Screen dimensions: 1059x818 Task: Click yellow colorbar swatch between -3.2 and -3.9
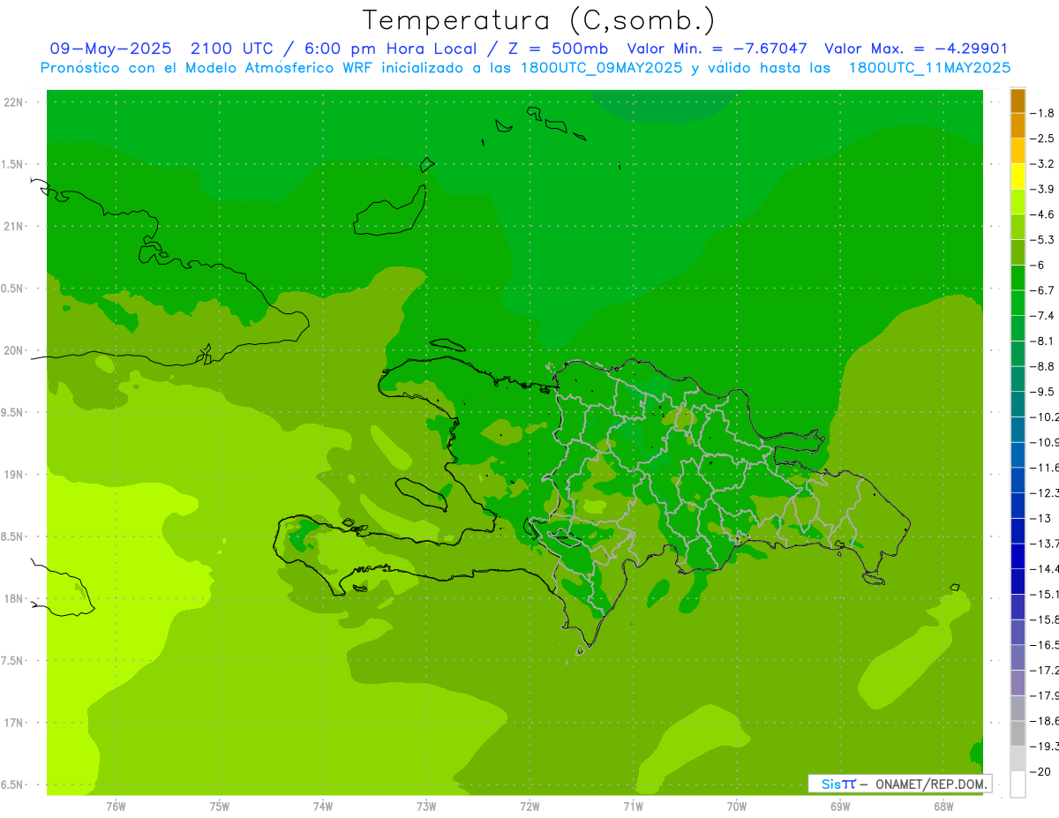(x=1018, y=176)
